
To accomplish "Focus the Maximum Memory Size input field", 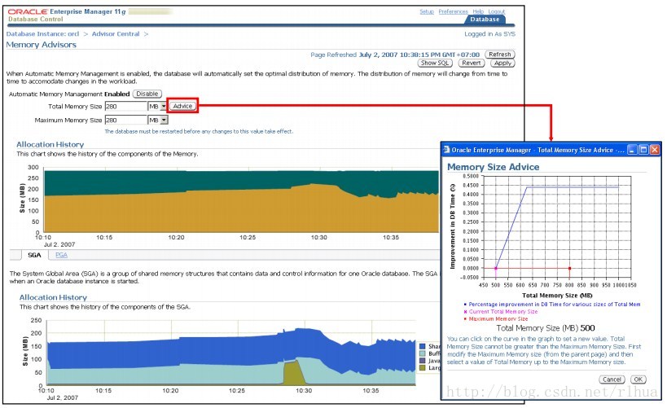I will click(x=125, y=120).
